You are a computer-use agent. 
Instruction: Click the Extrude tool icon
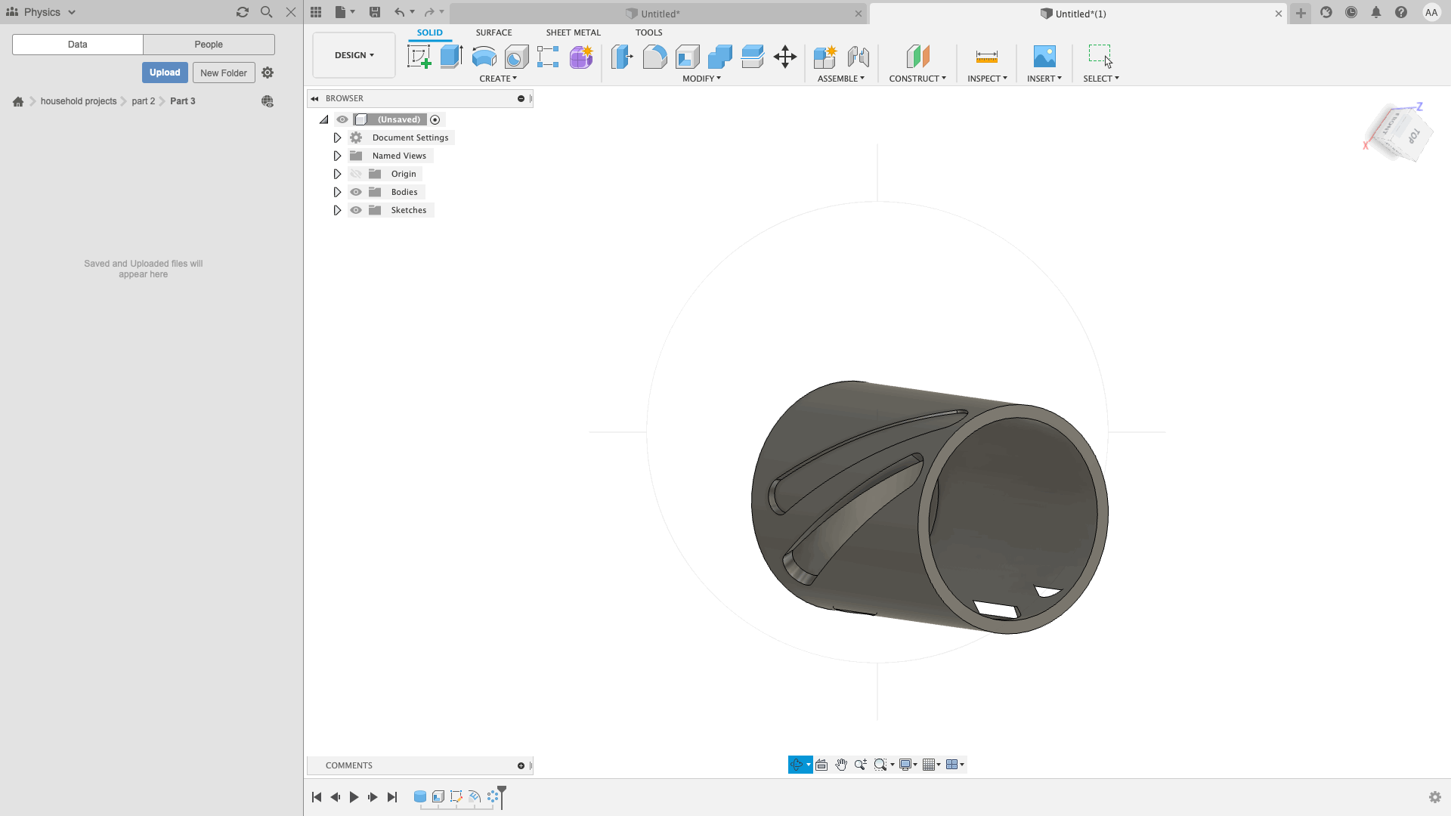[x=451, y=57]
